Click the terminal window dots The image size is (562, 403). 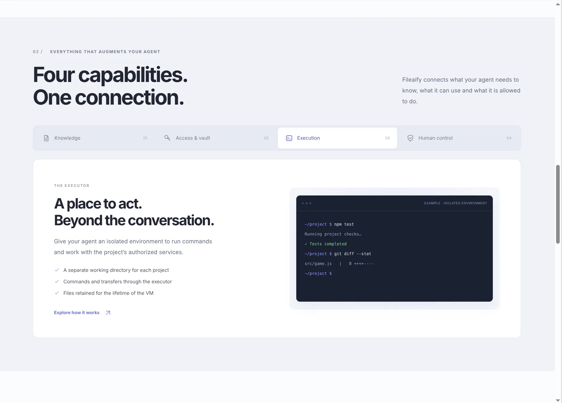306,203
